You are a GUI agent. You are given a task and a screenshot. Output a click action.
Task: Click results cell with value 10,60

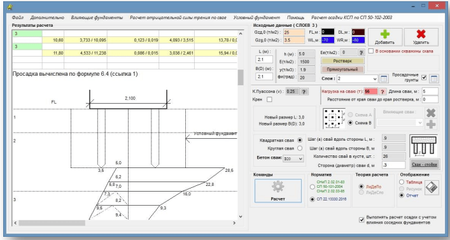pyautogui.click(x=53, y=40)
